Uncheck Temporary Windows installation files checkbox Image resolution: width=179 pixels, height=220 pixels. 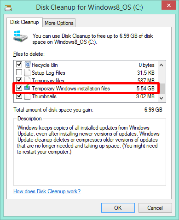tap(19, 88)
